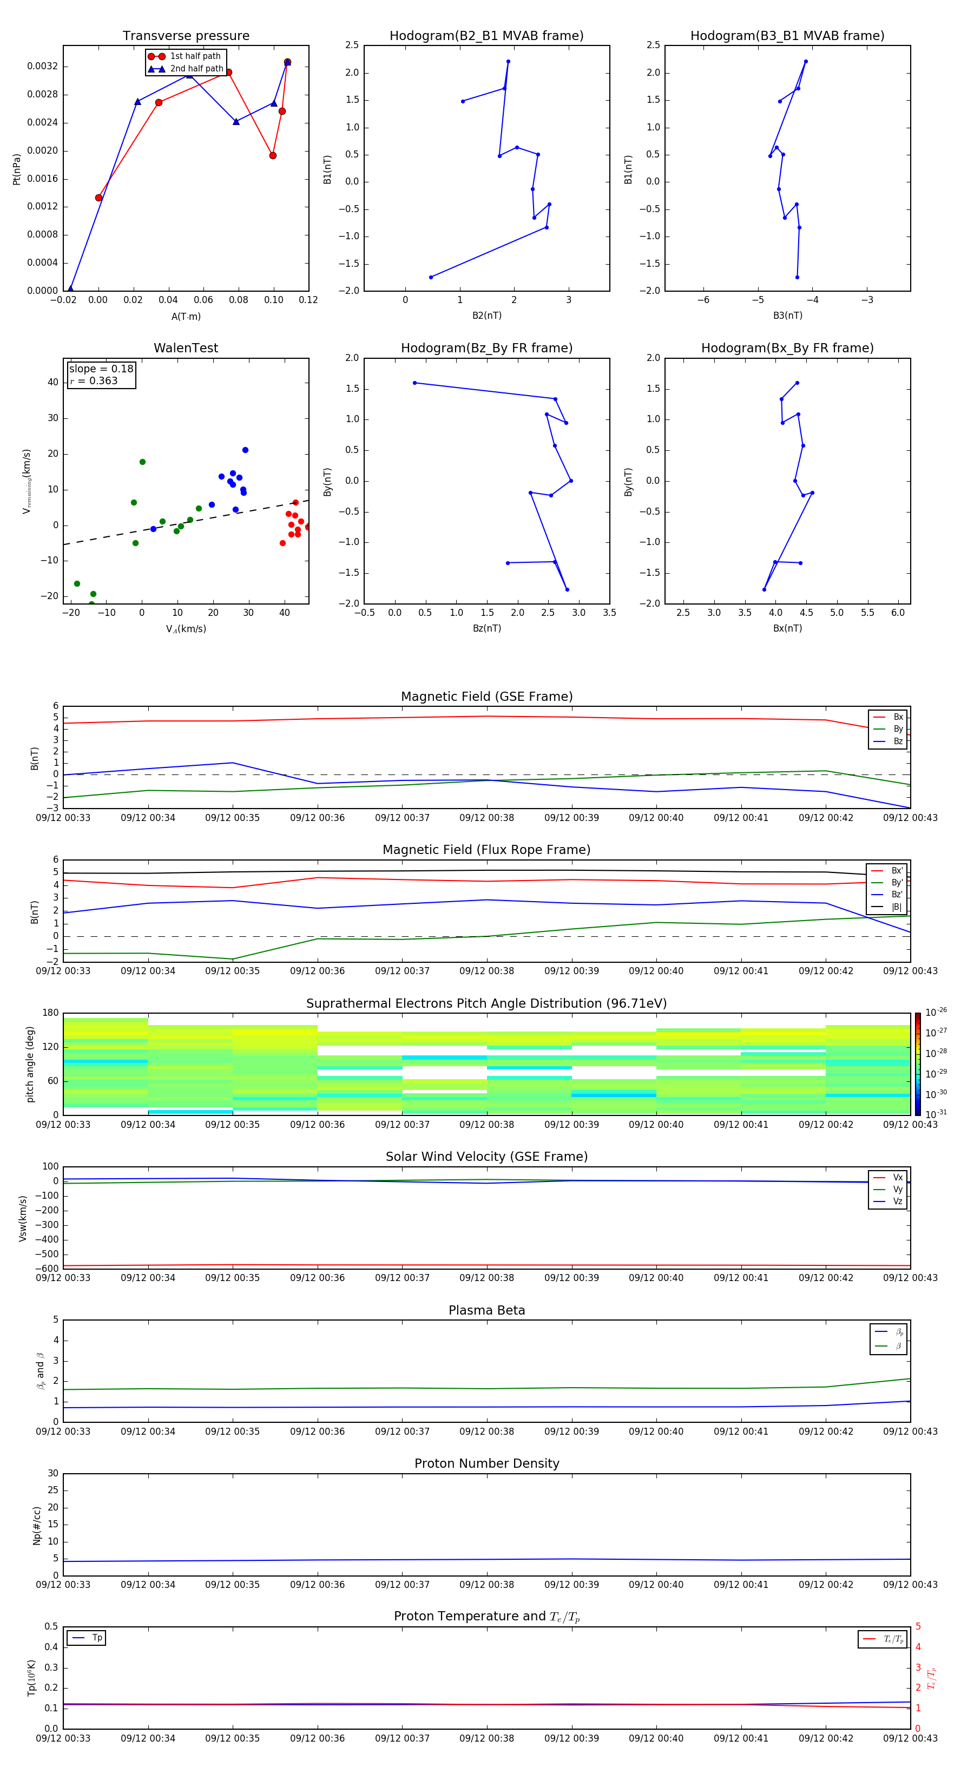This screenshot has height=1786, width=974.
Task: Click the red Vx line in velocity plot
Action: pos(486,1265)
